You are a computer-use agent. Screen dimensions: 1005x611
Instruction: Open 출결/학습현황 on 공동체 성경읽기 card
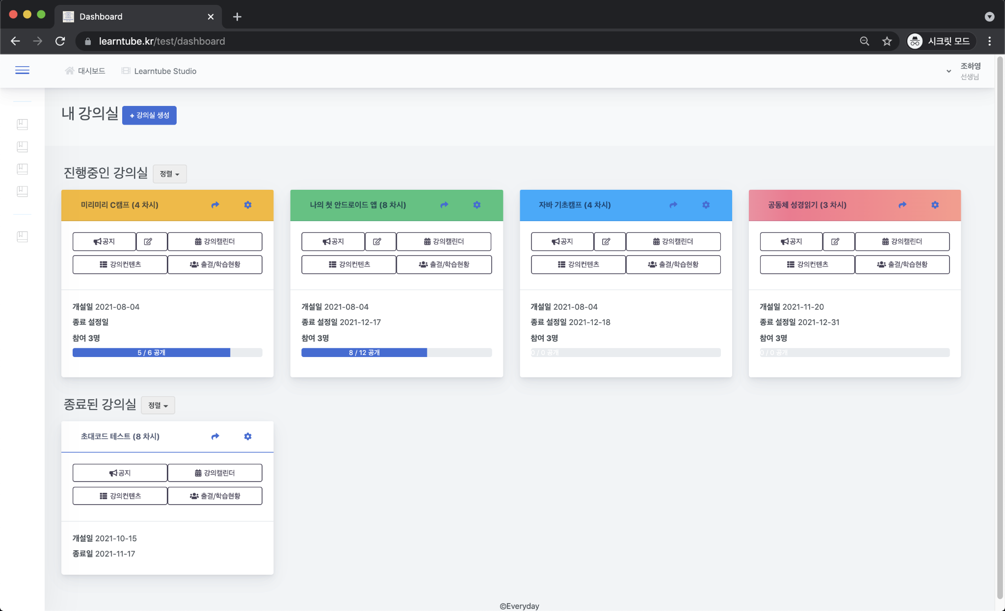(x=902, y=264)
